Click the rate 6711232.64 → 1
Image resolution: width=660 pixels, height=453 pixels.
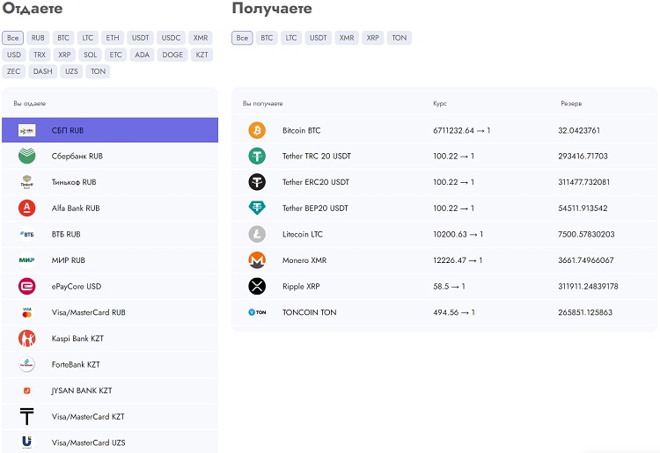coord(462,130)
